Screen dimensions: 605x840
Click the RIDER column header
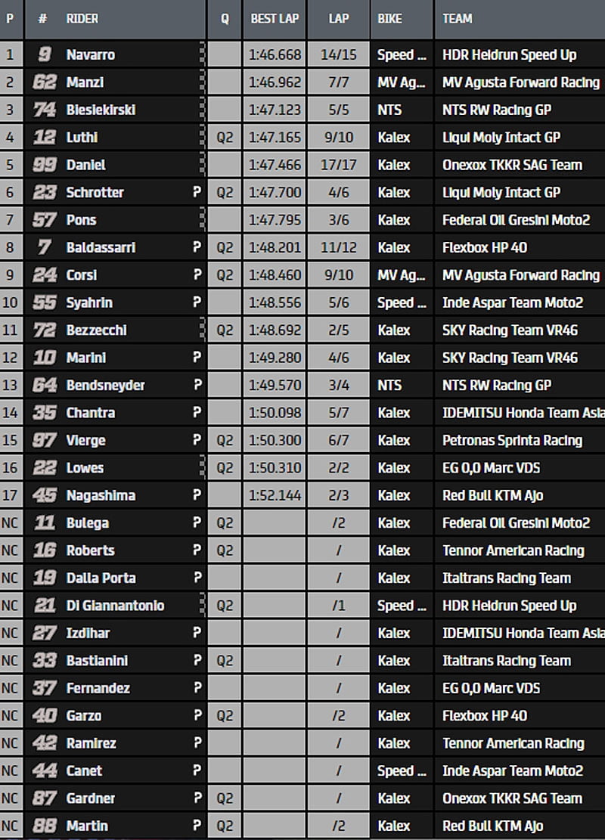point(82,18)
